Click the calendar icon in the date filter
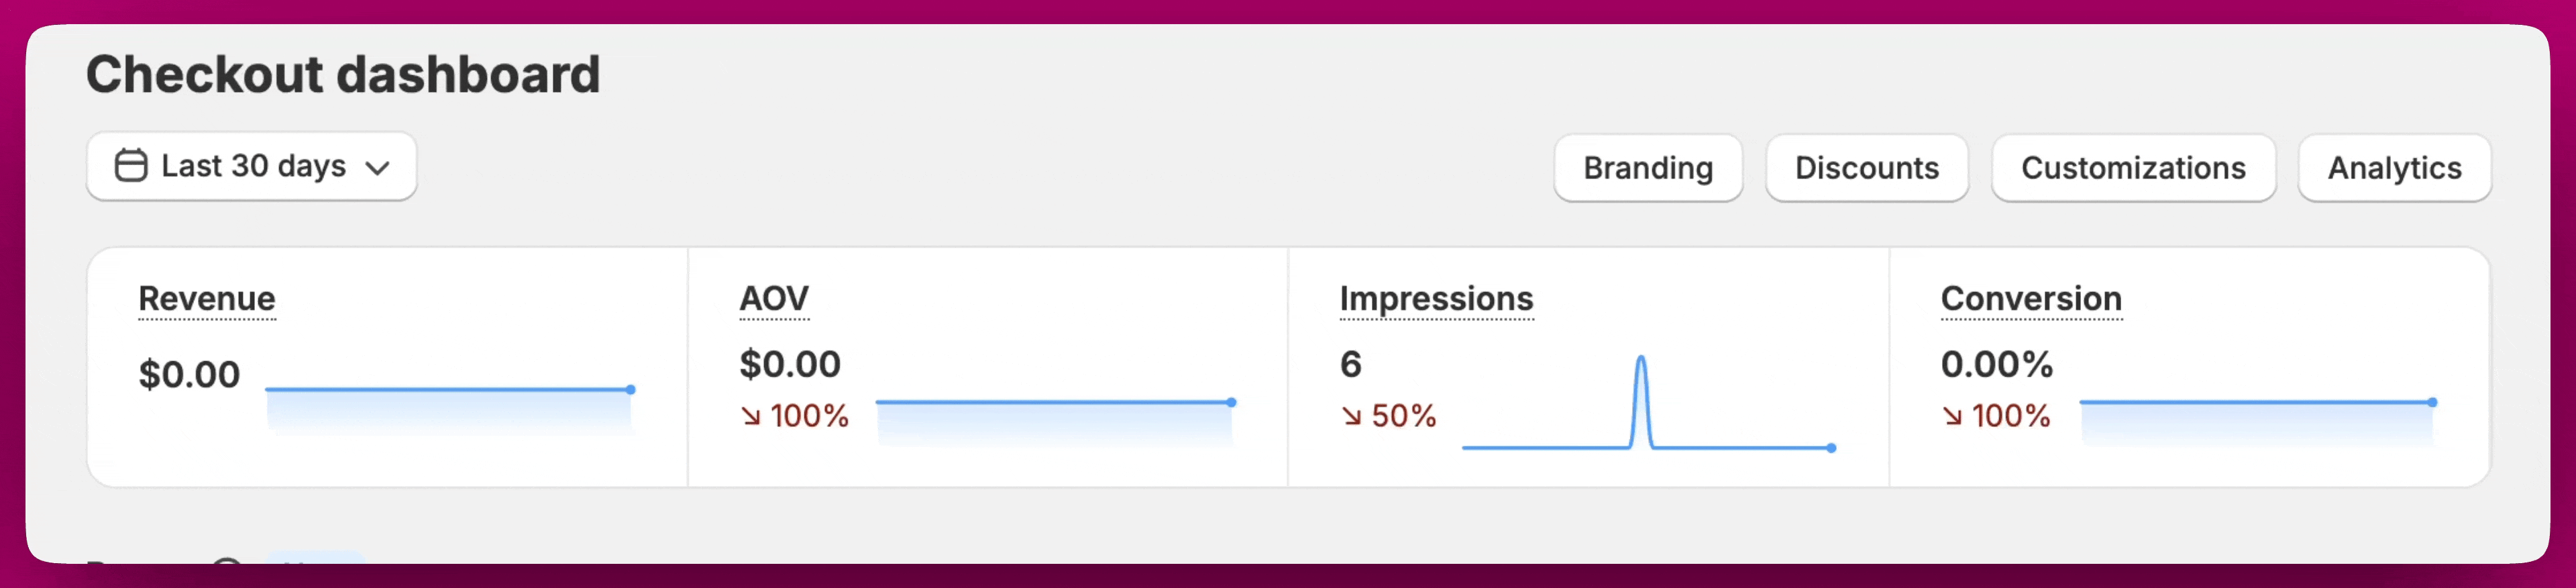 (131, 166)
